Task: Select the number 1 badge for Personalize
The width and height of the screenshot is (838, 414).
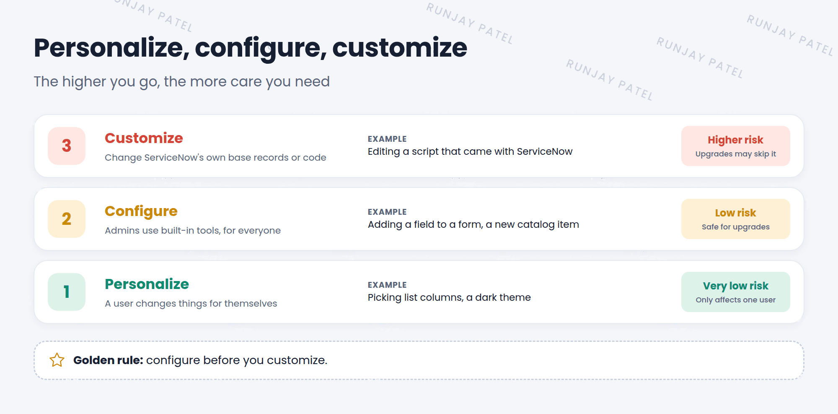Action: coord(67,292)
